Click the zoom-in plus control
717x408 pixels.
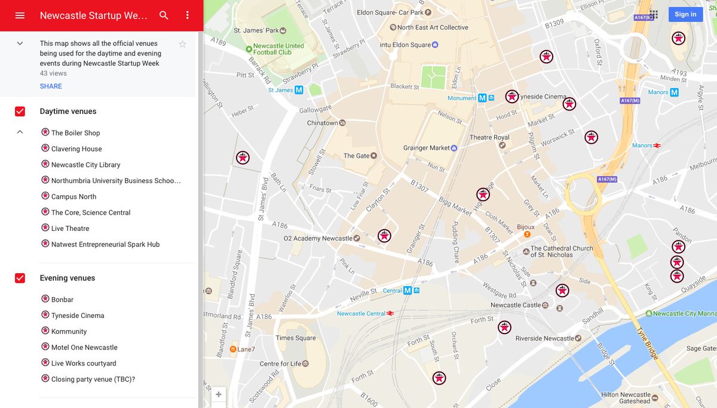(x=218, y=394)
